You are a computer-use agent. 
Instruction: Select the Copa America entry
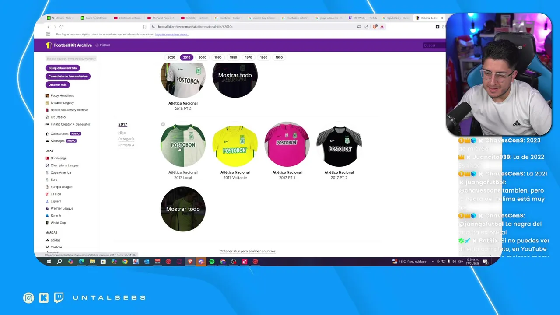[x=60, y=172]
